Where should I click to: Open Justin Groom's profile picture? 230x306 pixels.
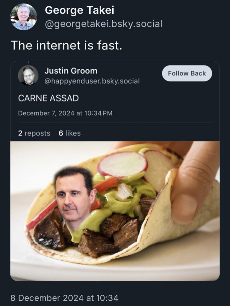pos(28,75)
